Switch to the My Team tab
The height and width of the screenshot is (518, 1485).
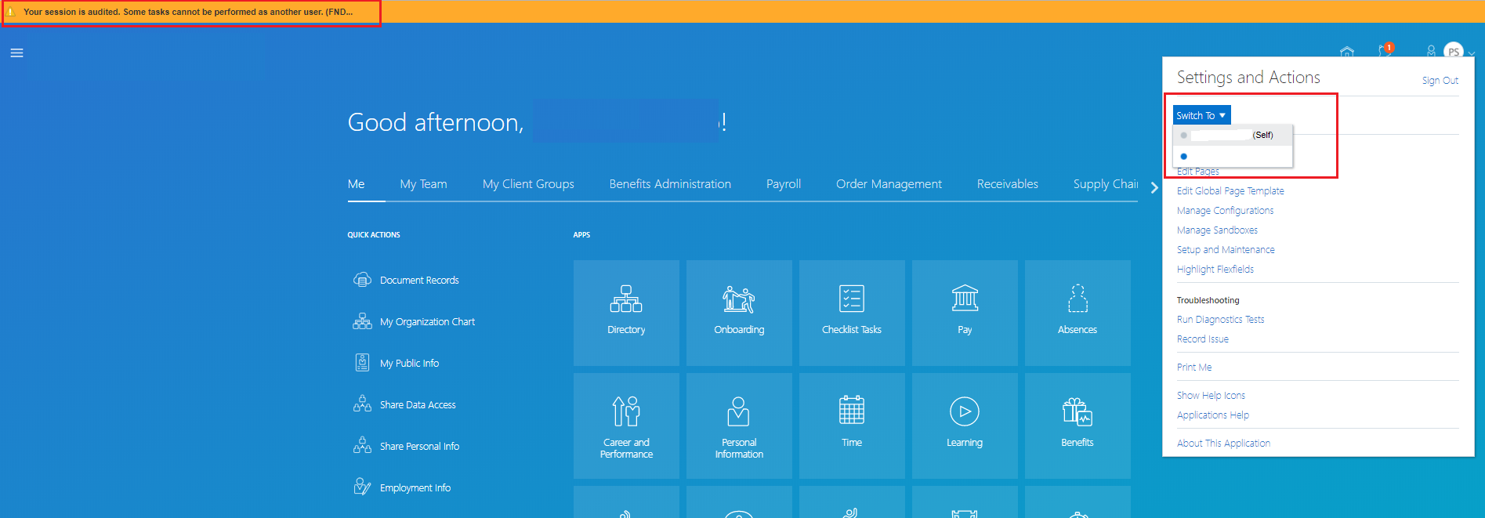coord(423,184)
